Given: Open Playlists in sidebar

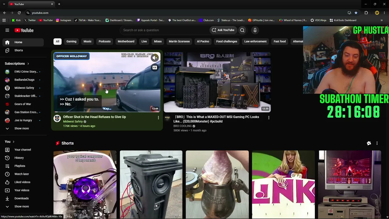Looking at the screenshot, I should point(23,166).
